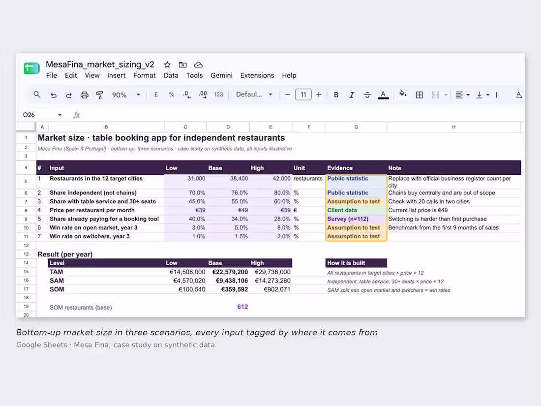Search the menus with magnifier icon
The image size is (541, 406).
coord(37,94)
